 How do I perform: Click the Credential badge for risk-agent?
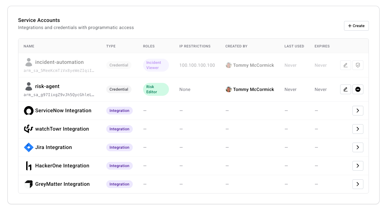click(119, 89)
